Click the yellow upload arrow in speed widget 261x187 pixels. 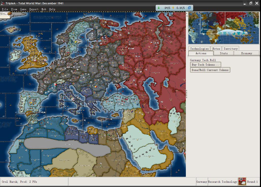[x=173, y=8]
